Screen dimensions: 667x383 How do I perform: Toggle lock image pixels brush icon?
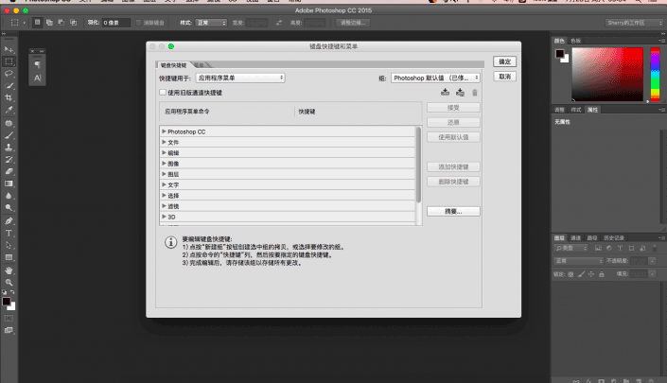581,274
